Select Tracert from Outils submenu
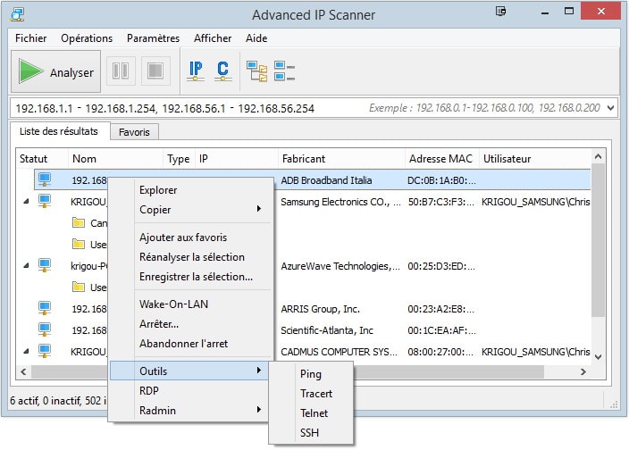 [x=311, y=394]
